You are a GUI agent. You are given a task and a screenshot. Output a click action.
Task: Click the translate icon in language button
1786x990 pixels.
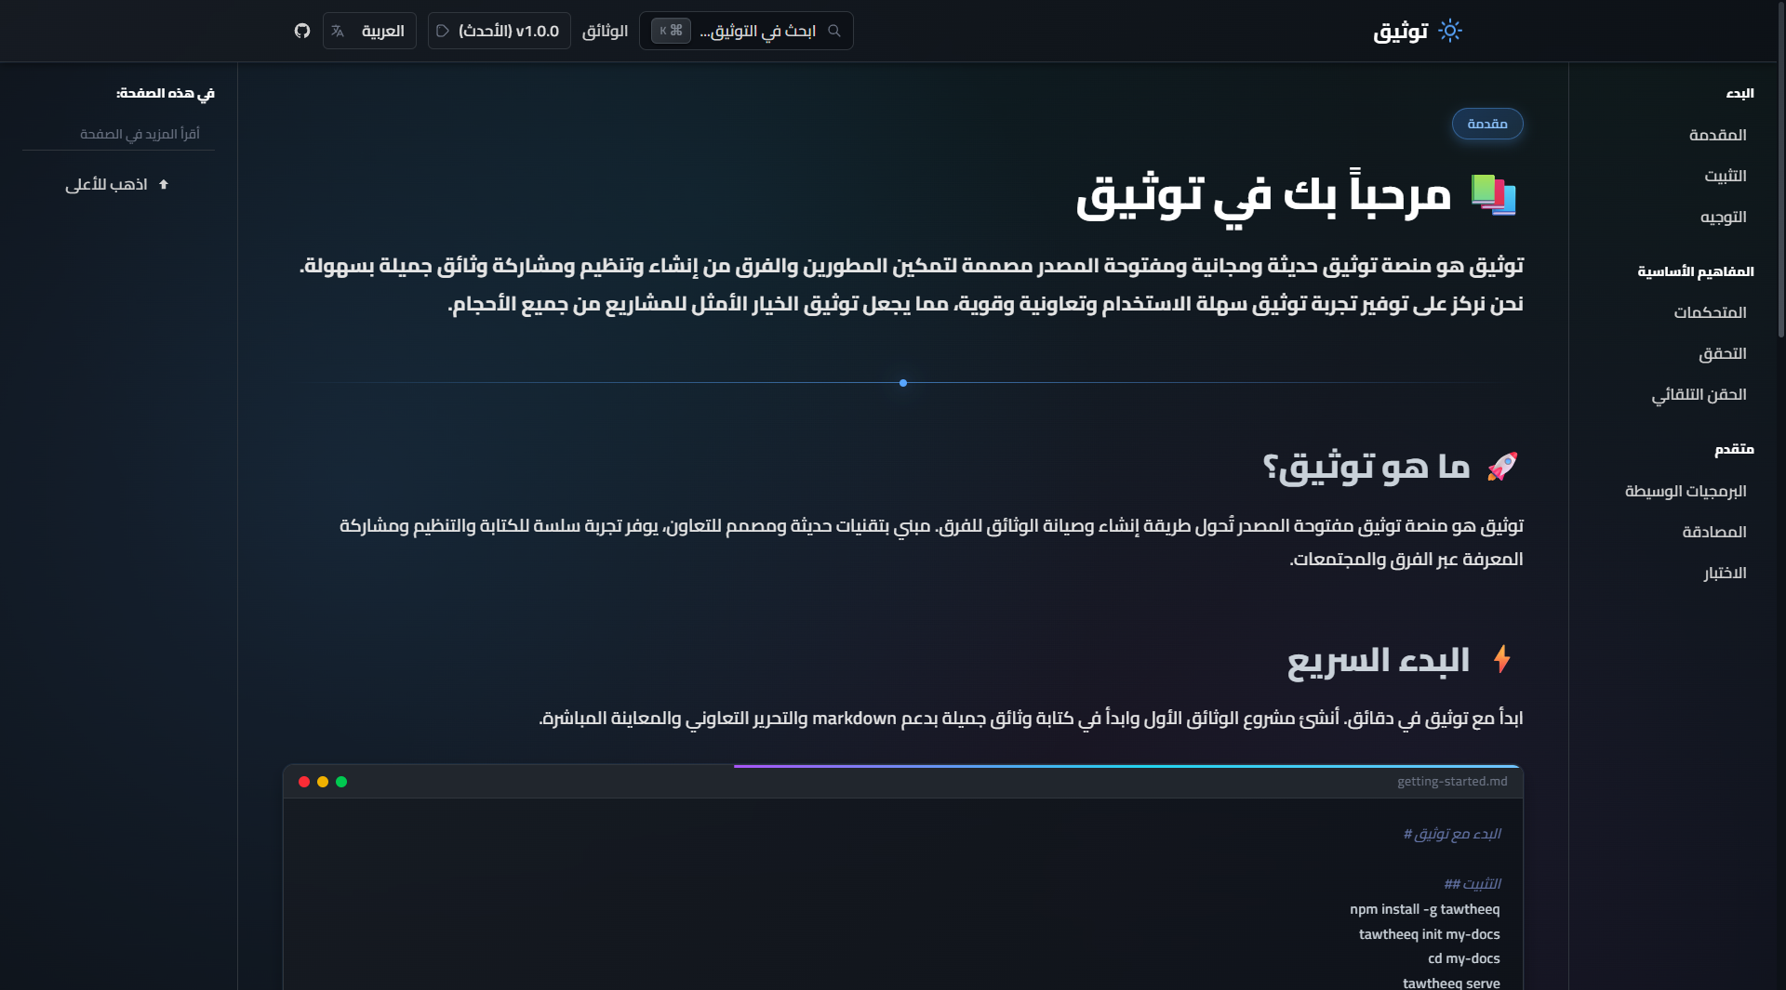tap(338, 31)
